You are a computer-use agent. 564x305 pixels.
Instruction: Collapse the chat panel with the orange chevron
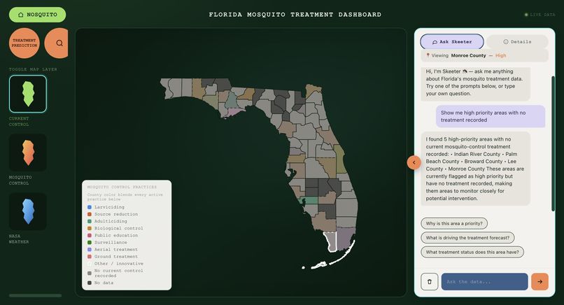tap(414, 162)
